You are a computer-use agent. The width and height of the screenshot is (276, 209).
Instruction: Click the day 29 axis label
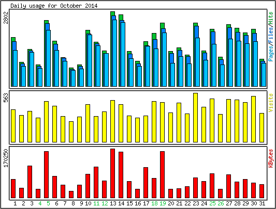(x=245, y=203)
